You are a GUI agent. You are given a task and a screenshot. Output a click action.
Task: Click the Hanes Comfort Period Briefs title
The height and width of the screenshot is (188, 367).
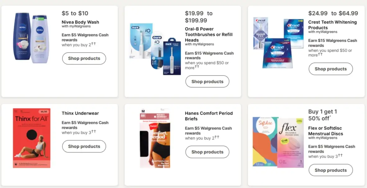point(209,116)
